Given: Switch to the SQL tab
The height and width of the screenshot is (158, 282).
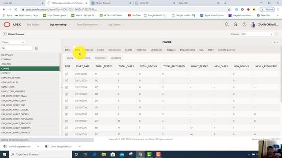Looking at the screenshot, I should (x=201, y=50).
